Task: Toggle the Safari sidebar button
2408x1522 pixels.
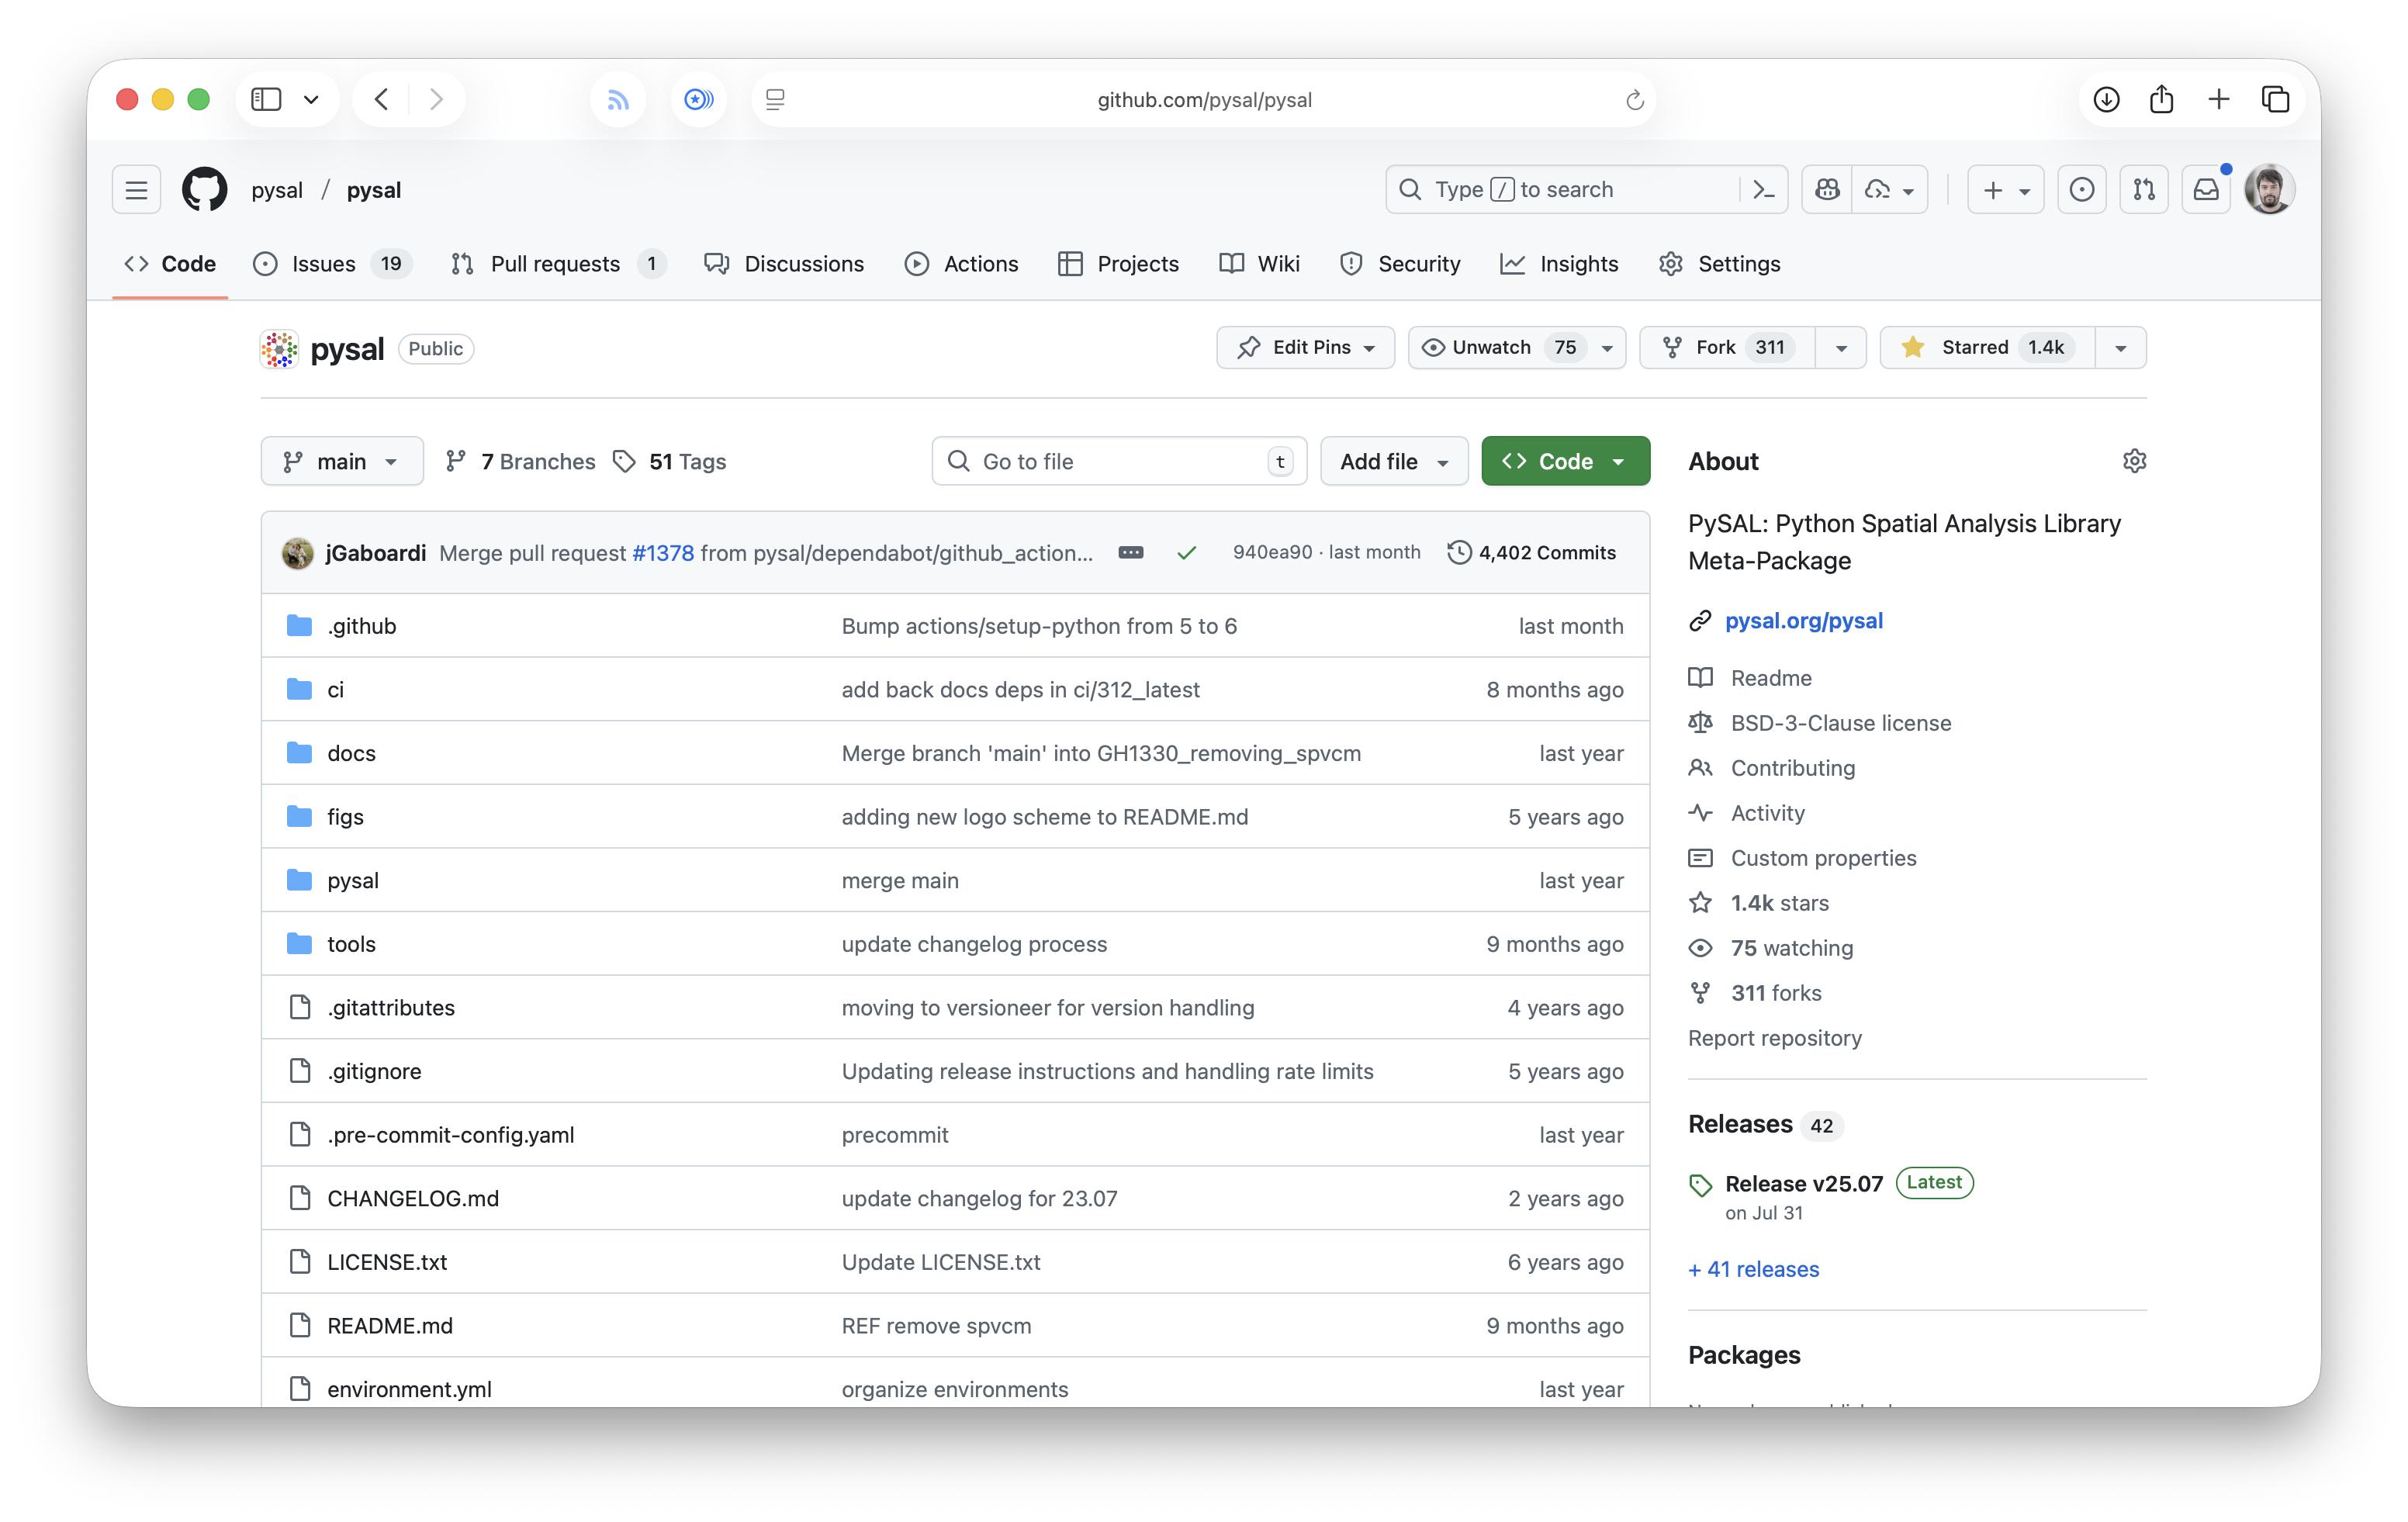Action: click(266, 99)
